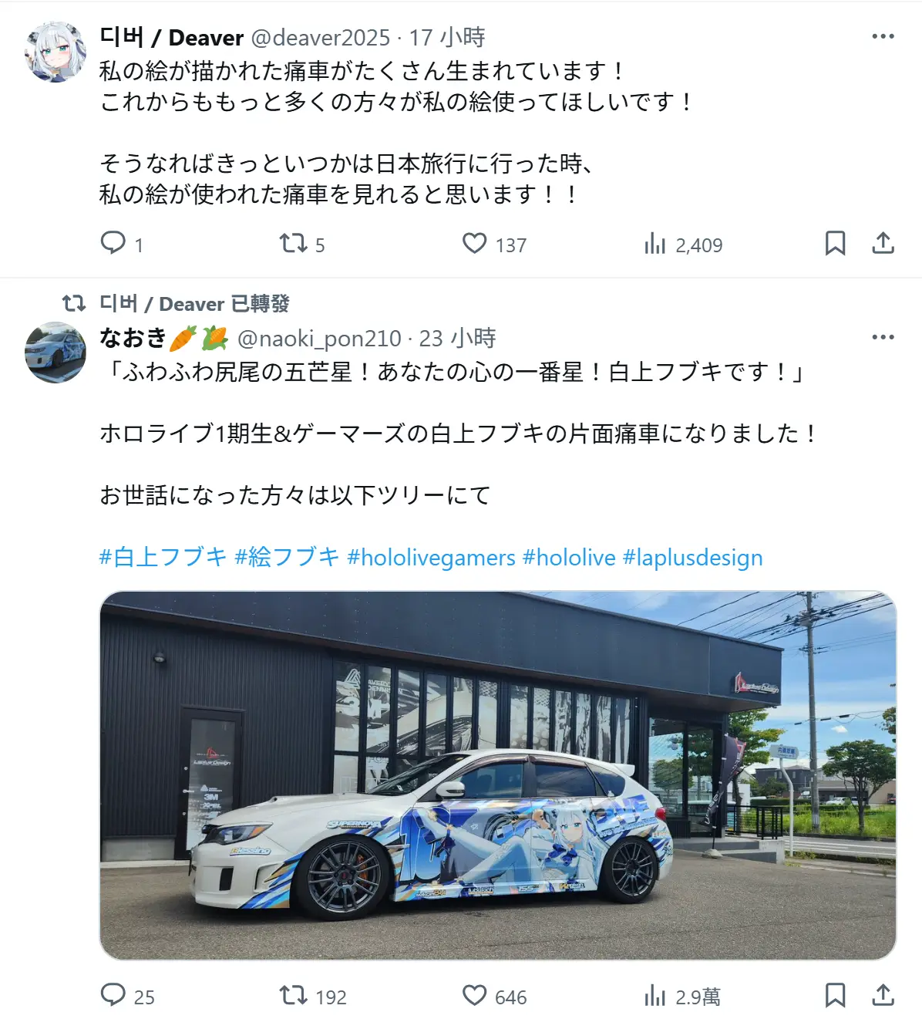
Task: Share なおき's tweet via upload icon
Action: (x=883, y=995)
